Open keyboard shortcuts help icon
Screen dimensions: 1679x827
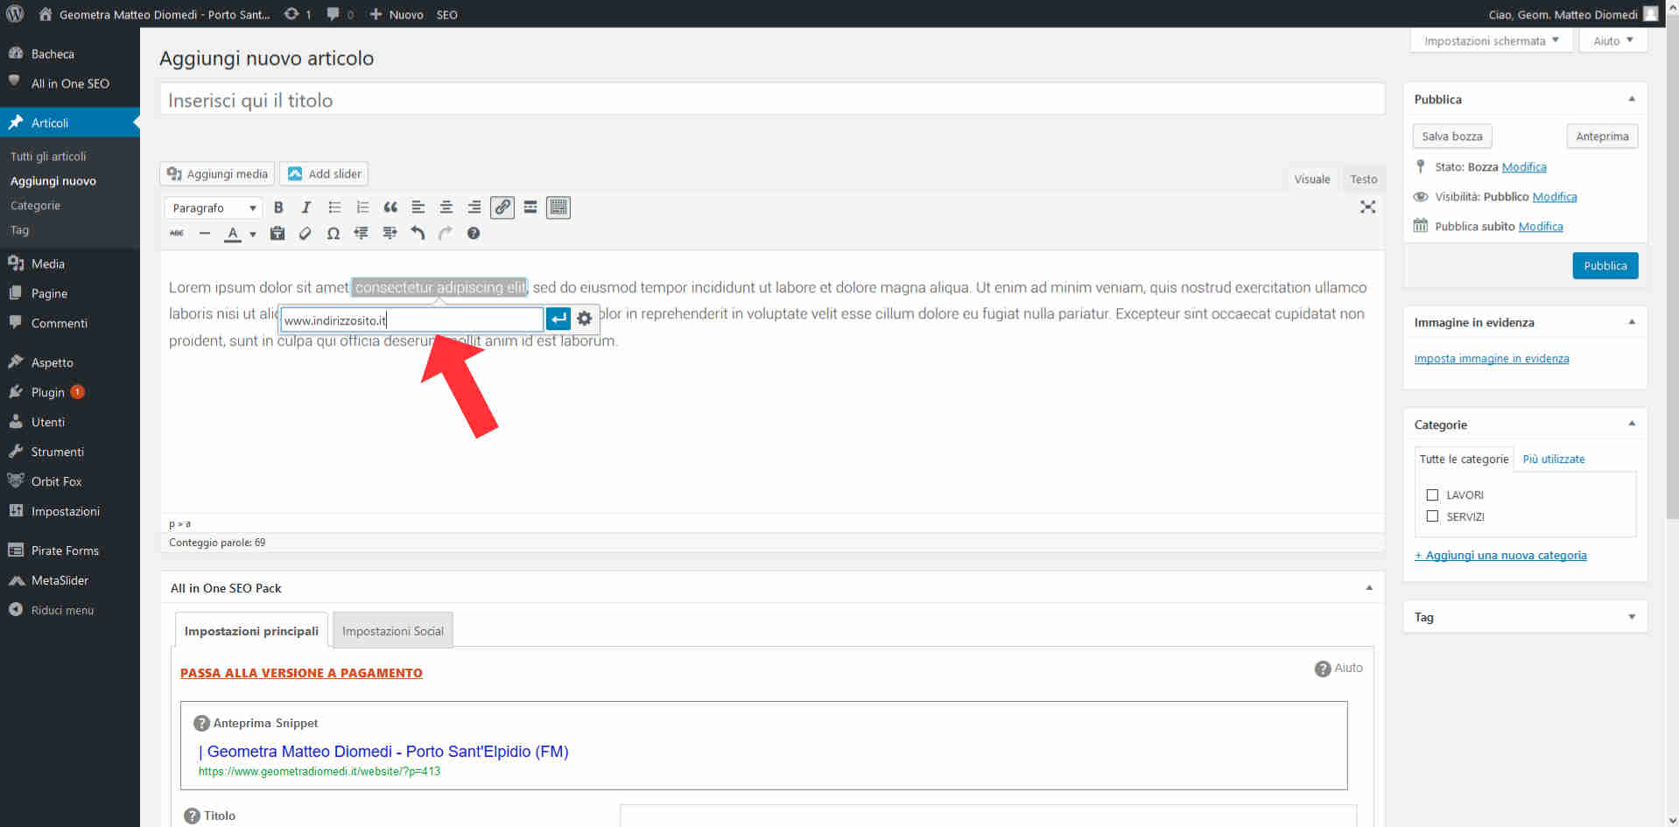click(x=474, y=234)
